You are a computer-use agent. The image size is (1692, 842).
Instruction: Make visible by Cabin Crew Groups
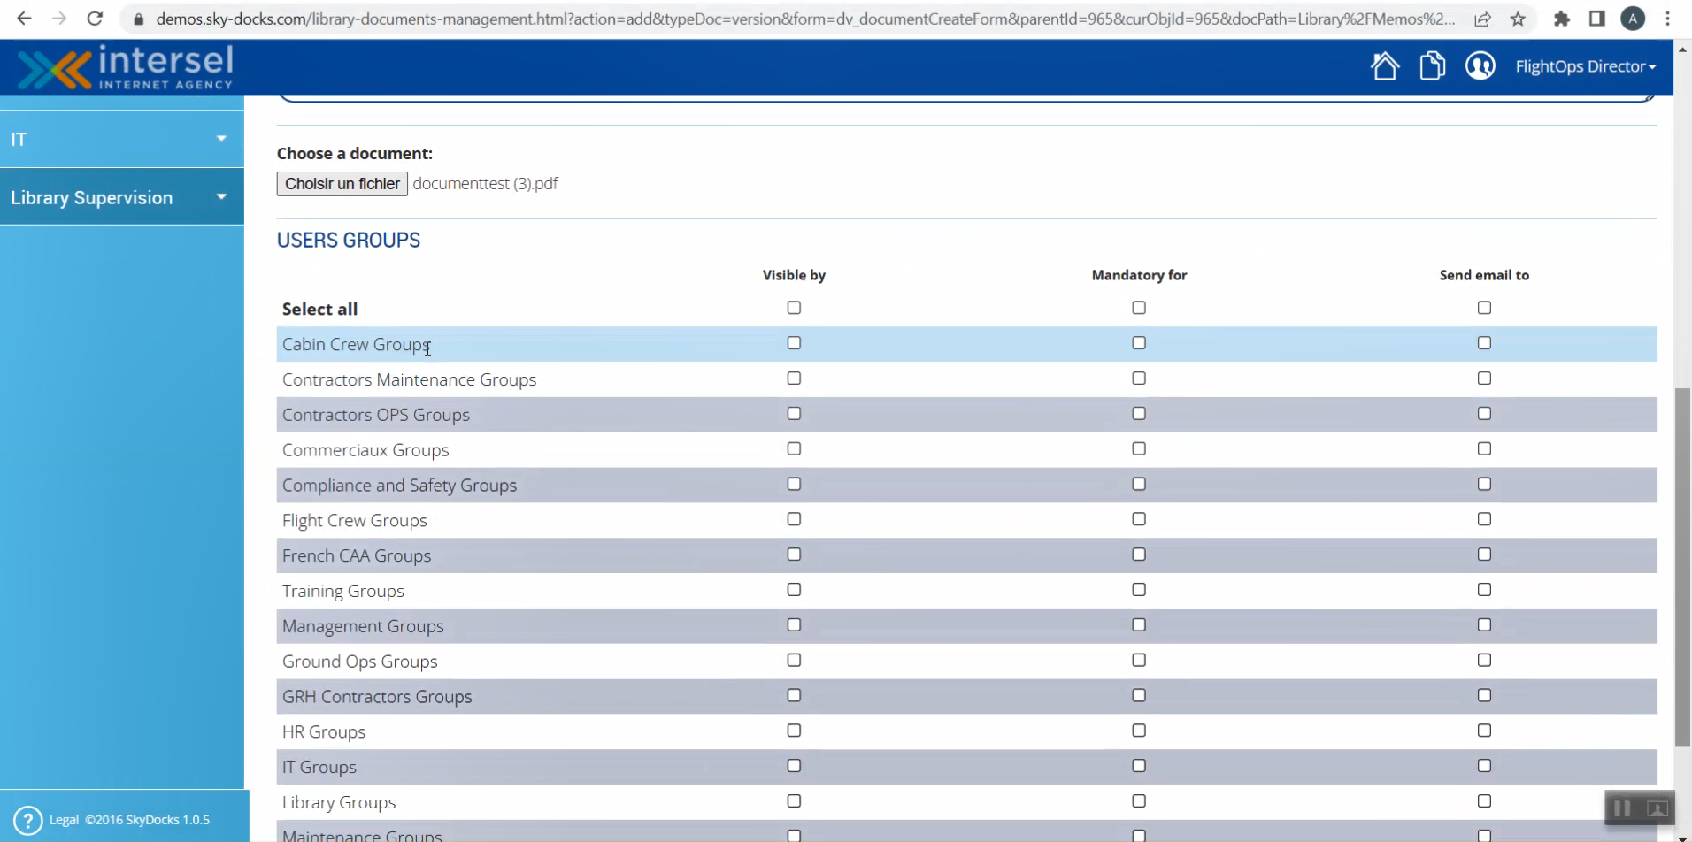pyautogui.click(x=794, y=343)
